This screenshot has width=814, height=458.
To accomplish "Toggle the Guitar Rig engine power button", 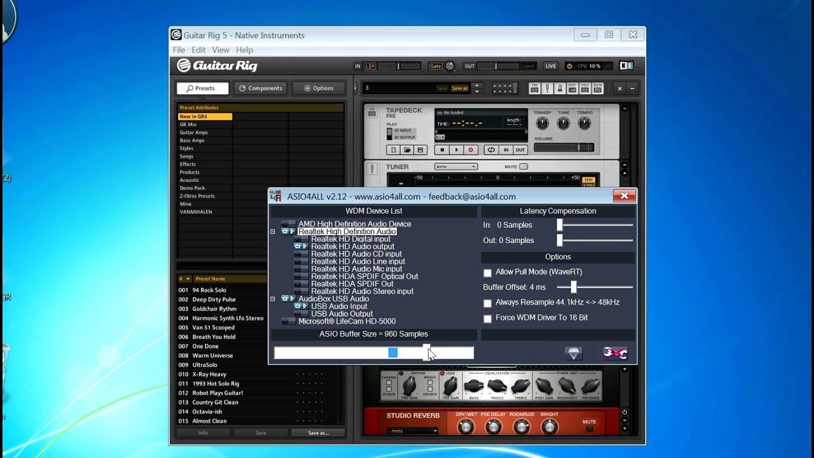I will point(569,66).
